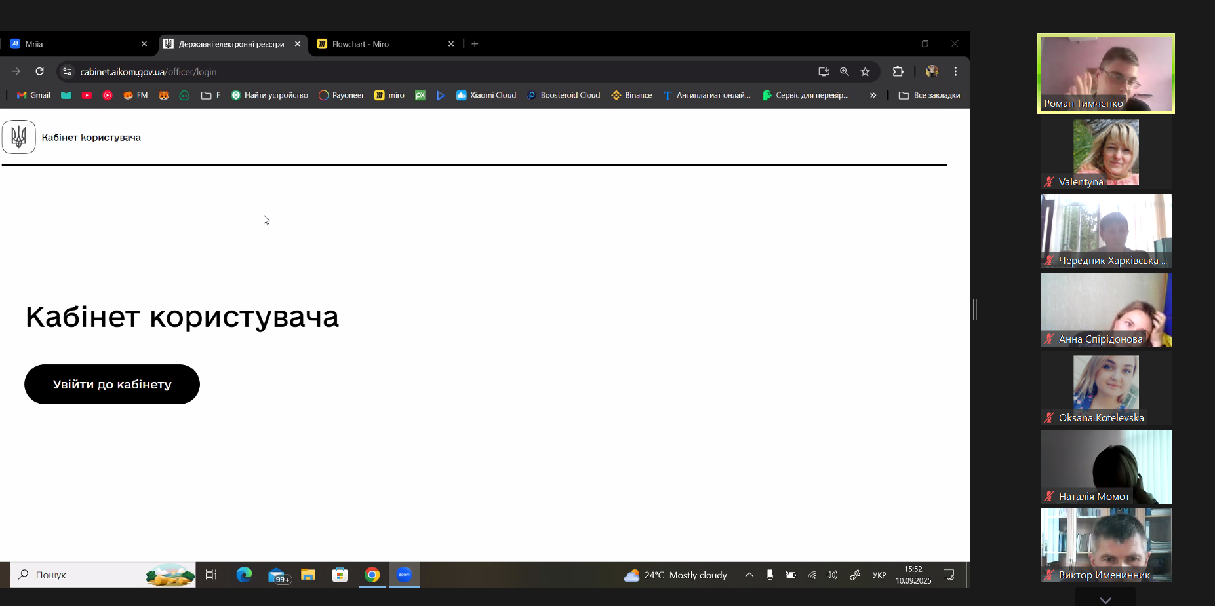Bookmark this page with the star icon
Viewport: 1215px width, 606px height.
(865, 71)
